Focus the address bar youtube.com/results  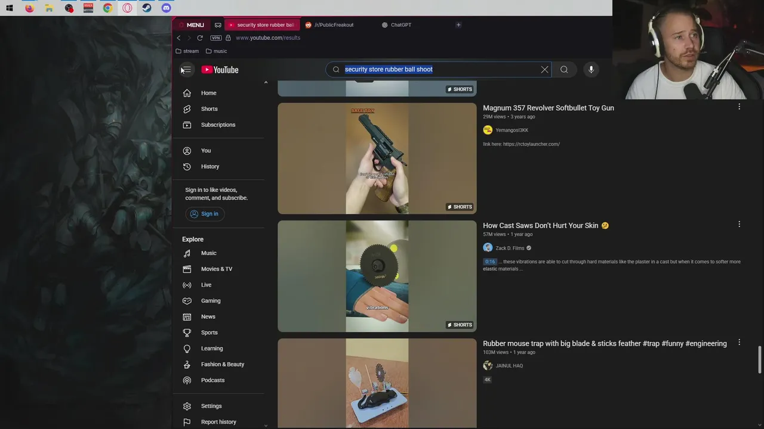tap(268, 38)
